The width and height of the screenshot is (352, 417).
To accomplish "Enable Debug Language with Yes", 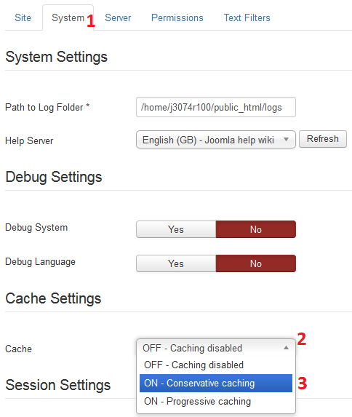I will click(176, 263).
